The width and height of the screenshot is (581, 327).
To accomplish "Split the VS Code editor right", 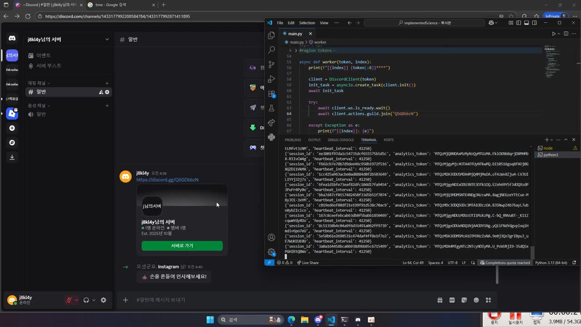I will coord(566,34).
